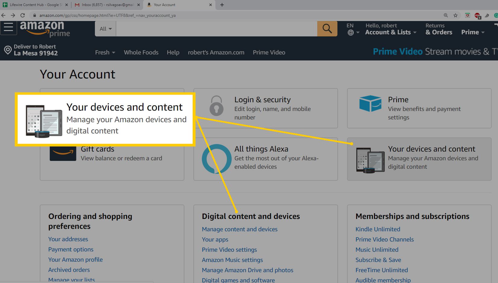The width and height of the screenshot is (498, 283).
Task: Click FreeTime Unlimited link
Action: (381, 270)
